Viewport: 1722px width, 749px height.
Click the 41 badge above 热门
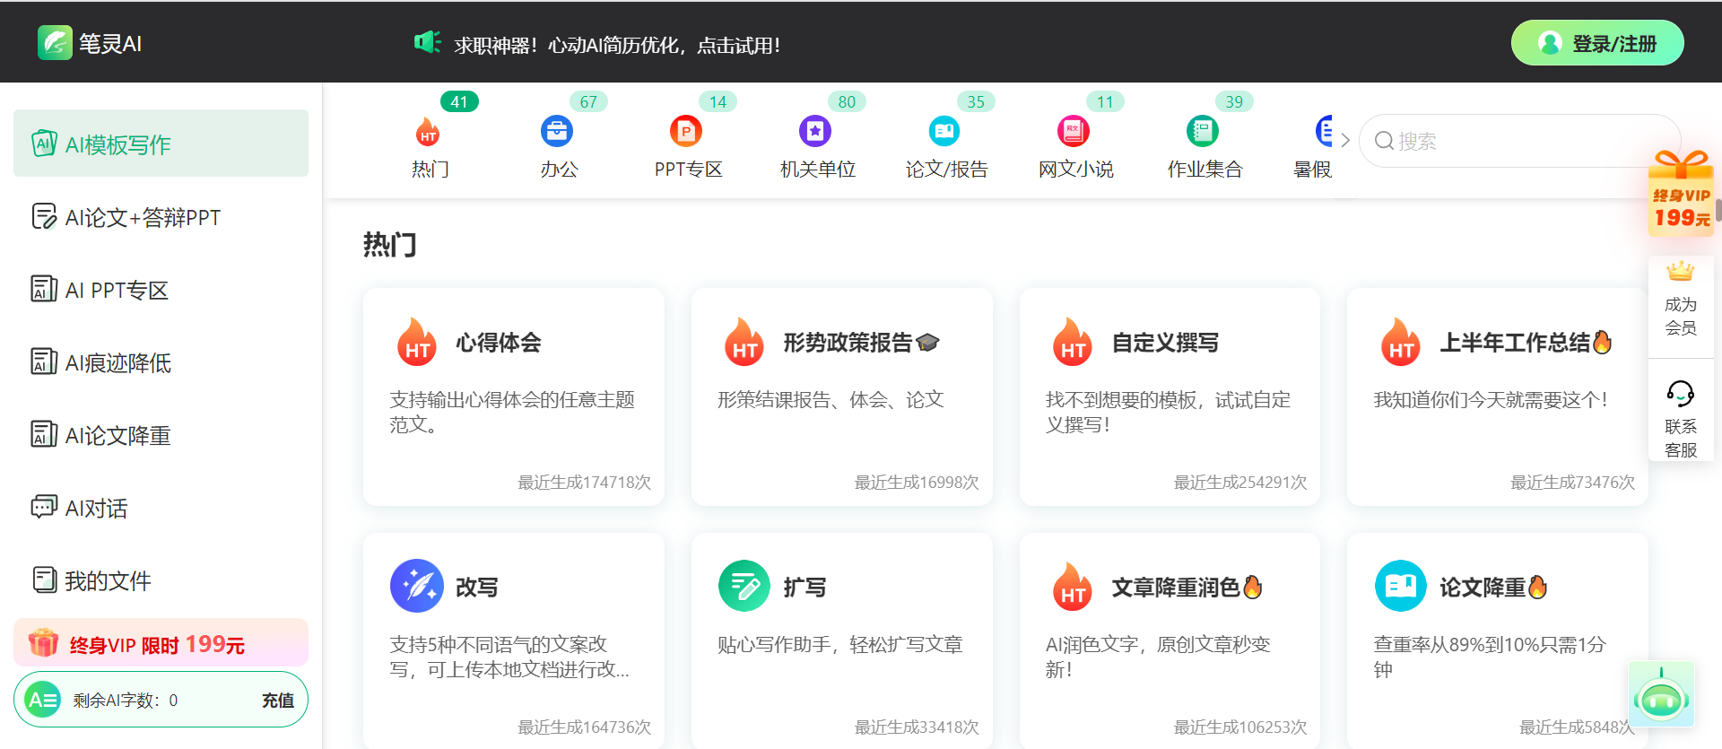tap(459, 101)
